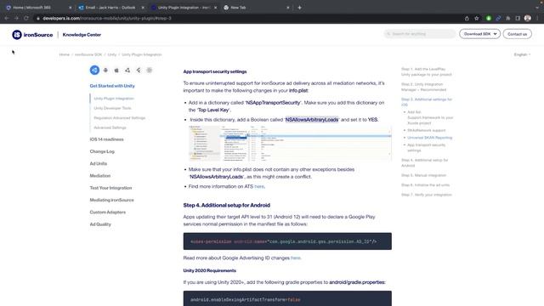Click the share icon in address bar

(x=467, y=18)
